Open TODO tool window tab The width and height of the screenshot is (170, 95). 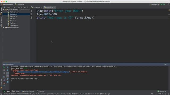pyautogui.click(x=16, y=91)
